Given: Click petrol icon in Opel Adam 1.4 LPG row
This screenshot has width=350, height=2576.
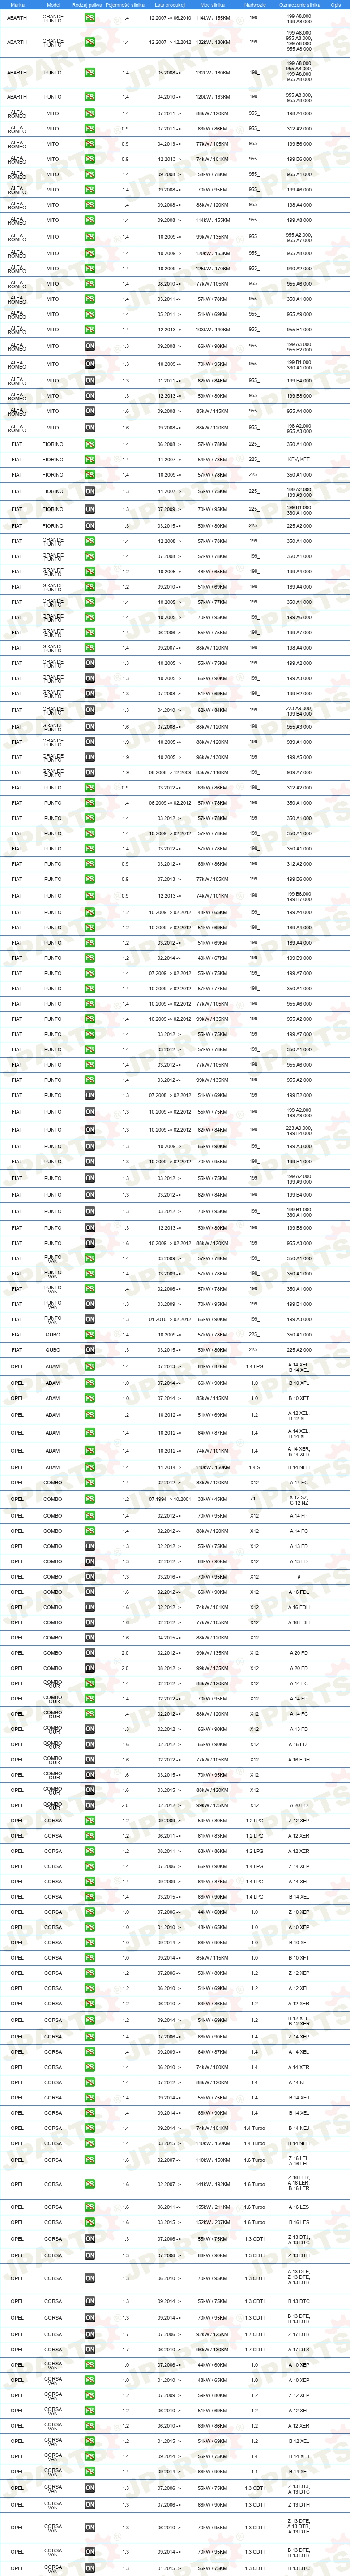Looking at the screenshot, I should coord(90,1366).
